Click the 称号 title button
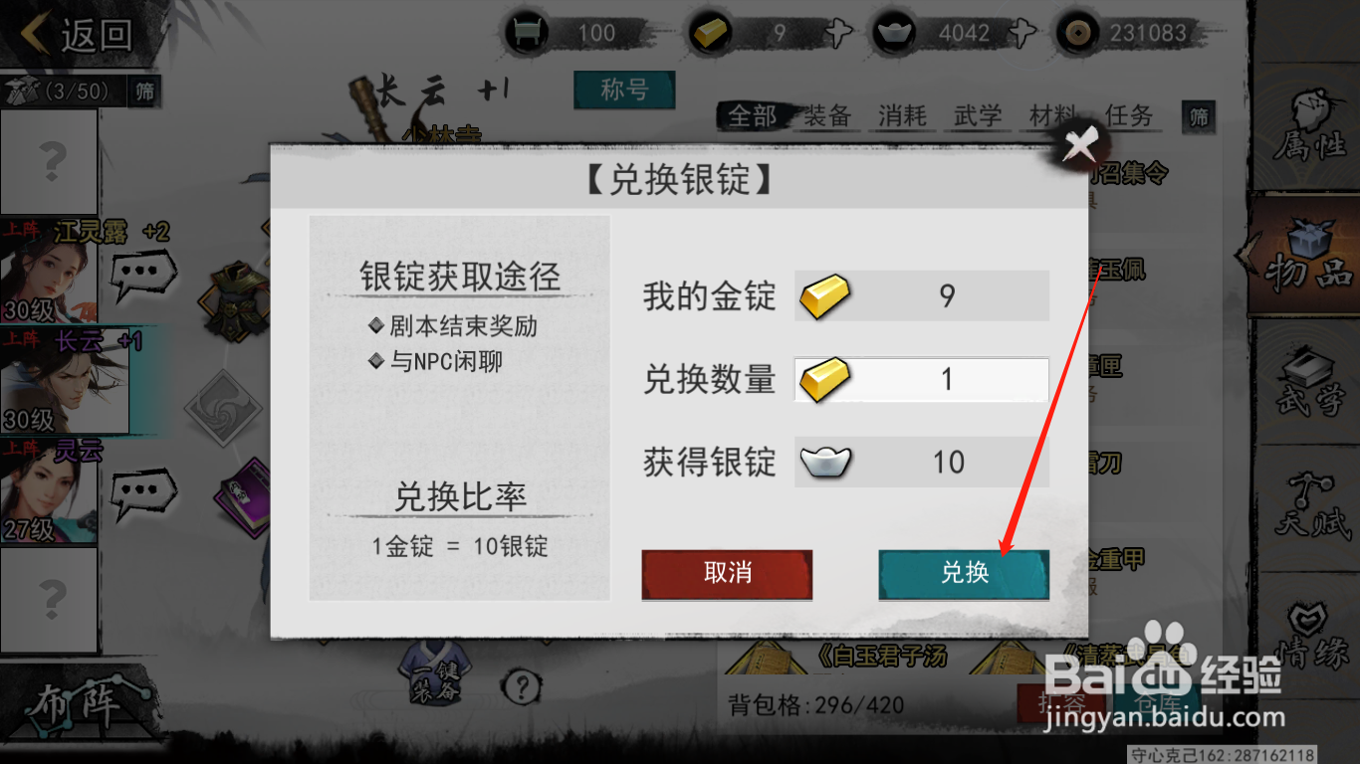 624,91
